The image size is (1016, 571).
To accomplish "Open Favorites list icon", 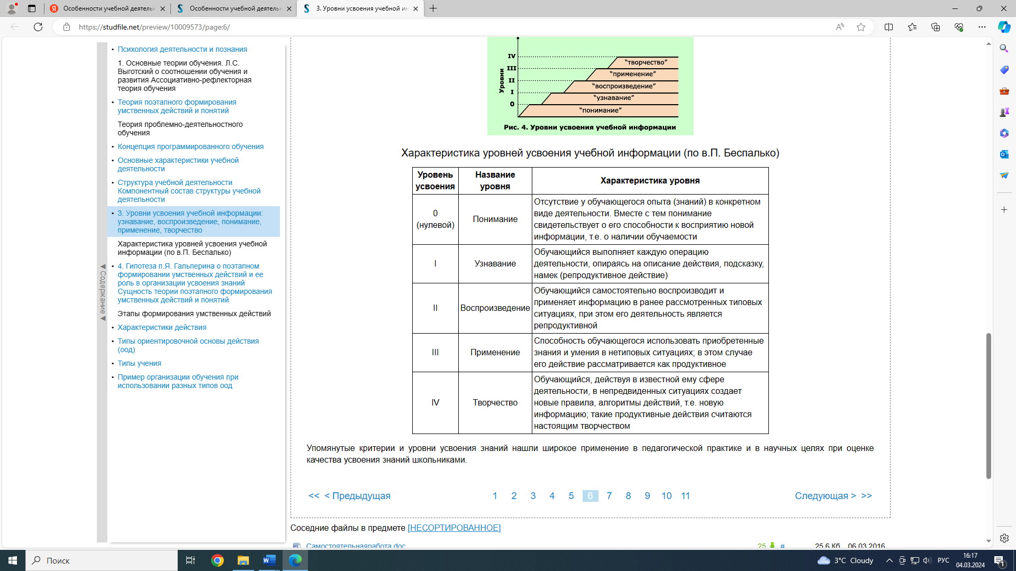I will click(912, 27).
